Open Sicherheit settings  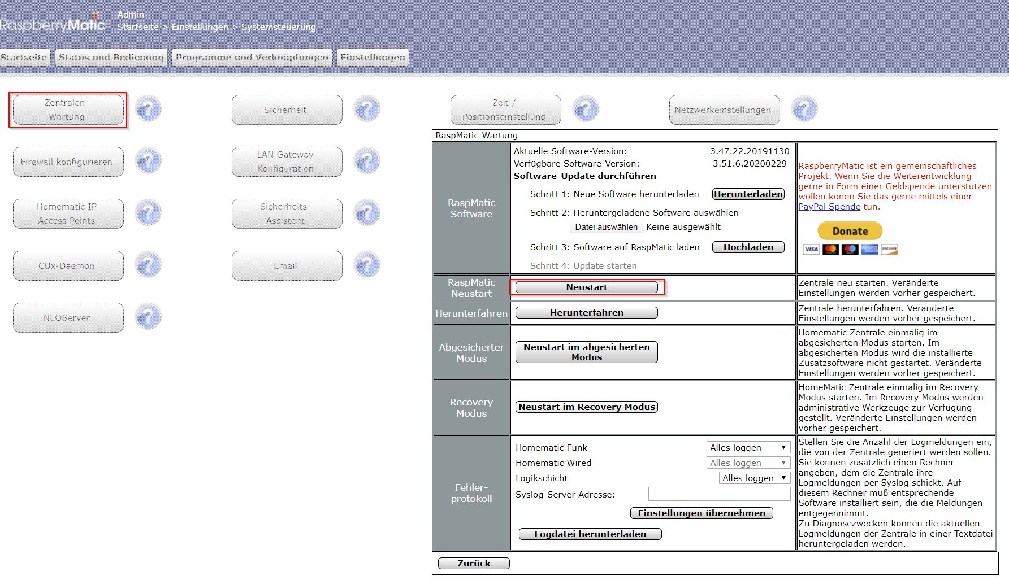pos(287,110)
